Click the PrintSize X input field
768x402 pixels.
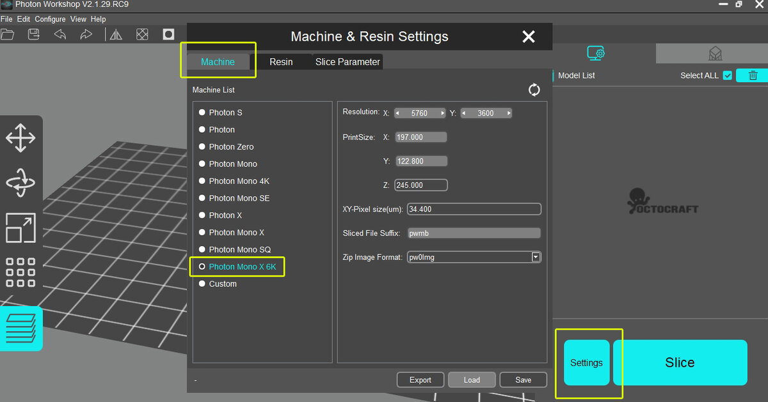[421, 137]
